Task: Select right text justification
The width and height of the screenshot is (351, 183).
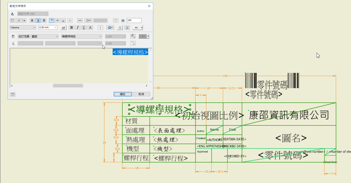Action: pyautogui.click(x=44, y=21)
